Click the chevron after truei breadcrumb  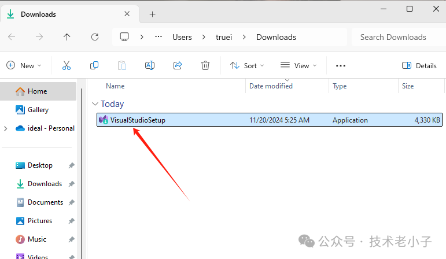click(244, 37)
